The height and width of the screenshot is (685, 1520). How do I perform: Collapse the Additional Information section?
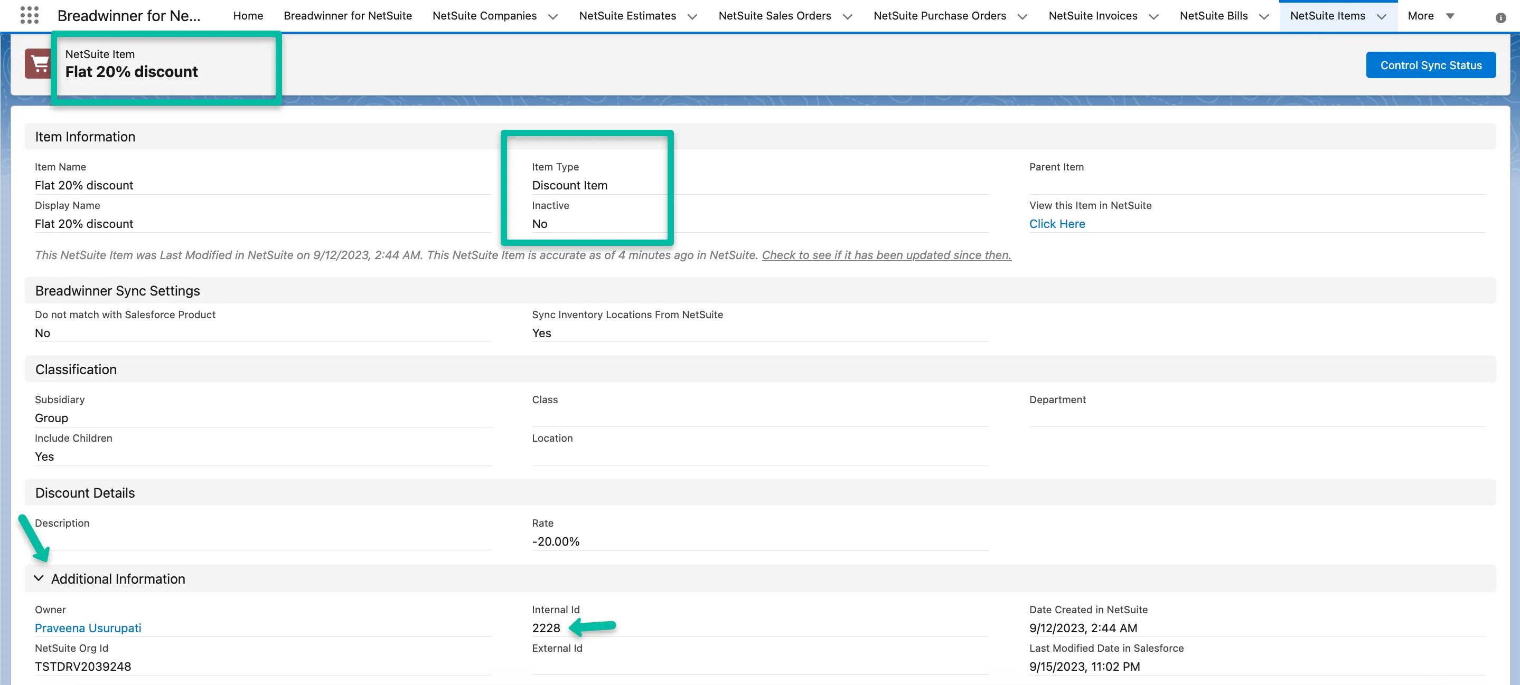(x=39, y=578)
